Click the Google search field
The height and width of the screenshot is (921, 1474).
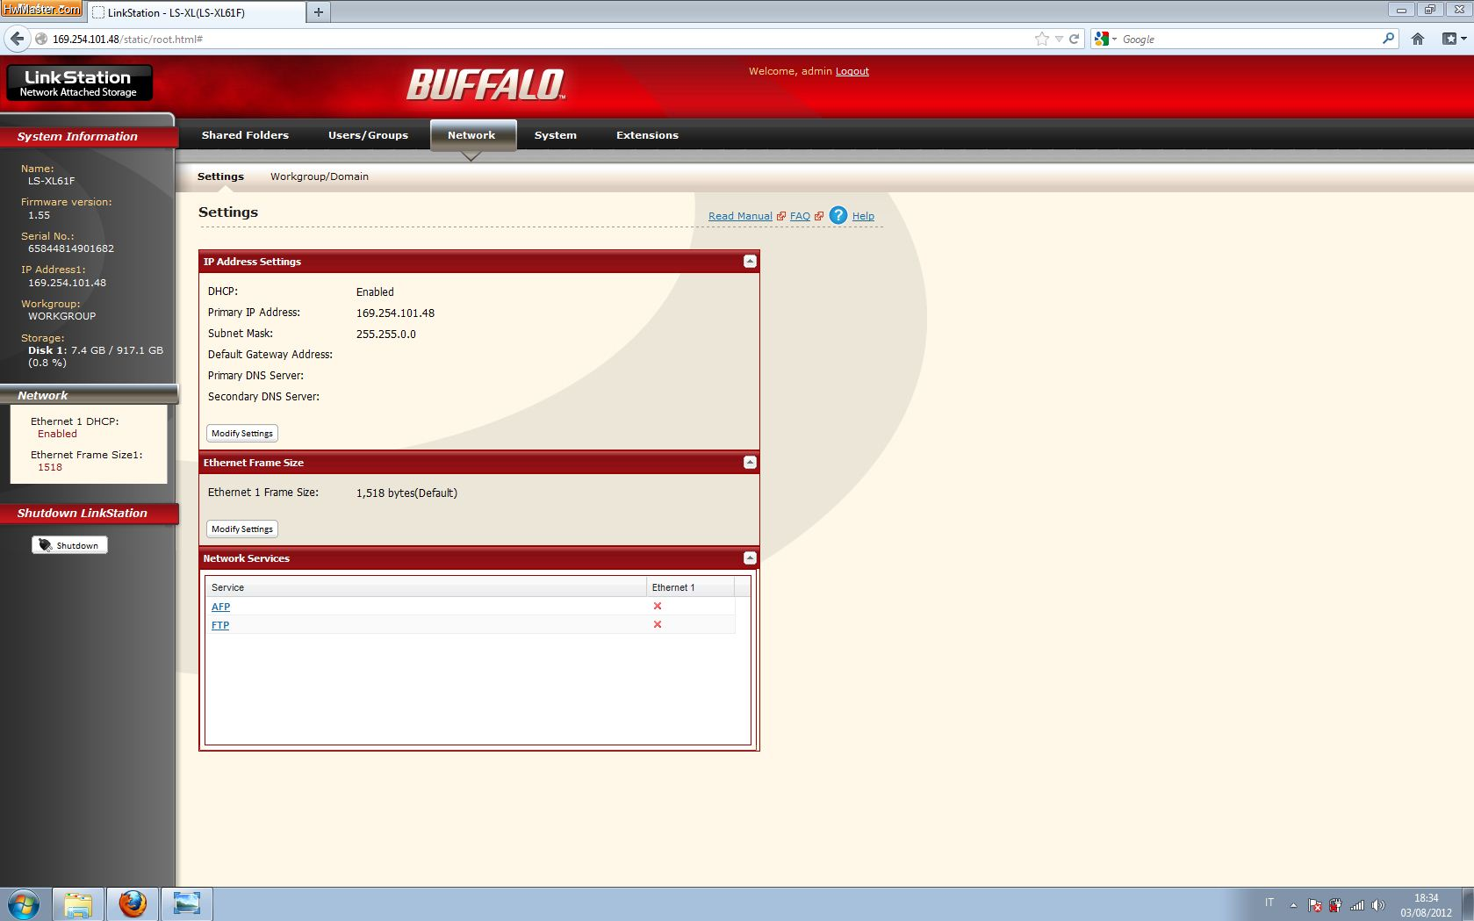[x=1247, y=39]
